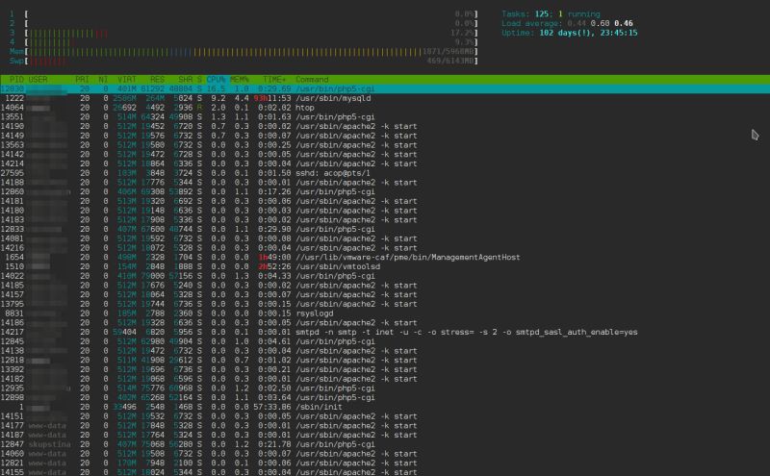Image resolution: width=770 pixels, height=476 pixels.
Task: Select php5-cgi process row PID 12935
Action: tap(385, 388)
